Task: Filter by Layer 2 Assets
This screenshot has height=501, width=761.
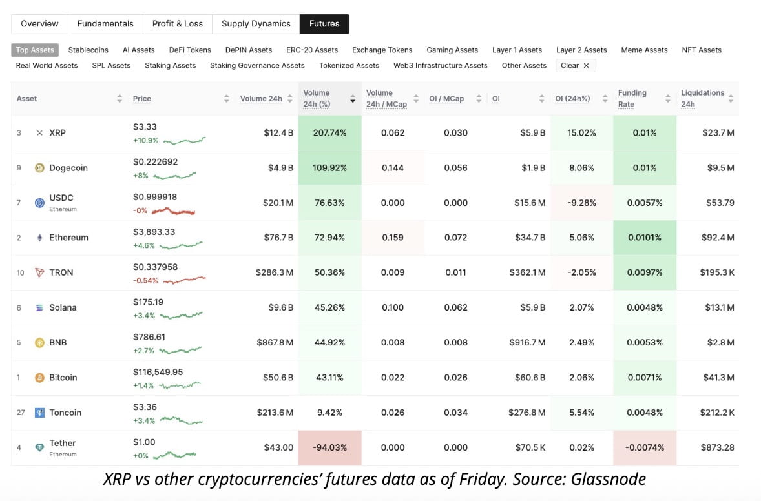Action: click(x=581, y=50)
